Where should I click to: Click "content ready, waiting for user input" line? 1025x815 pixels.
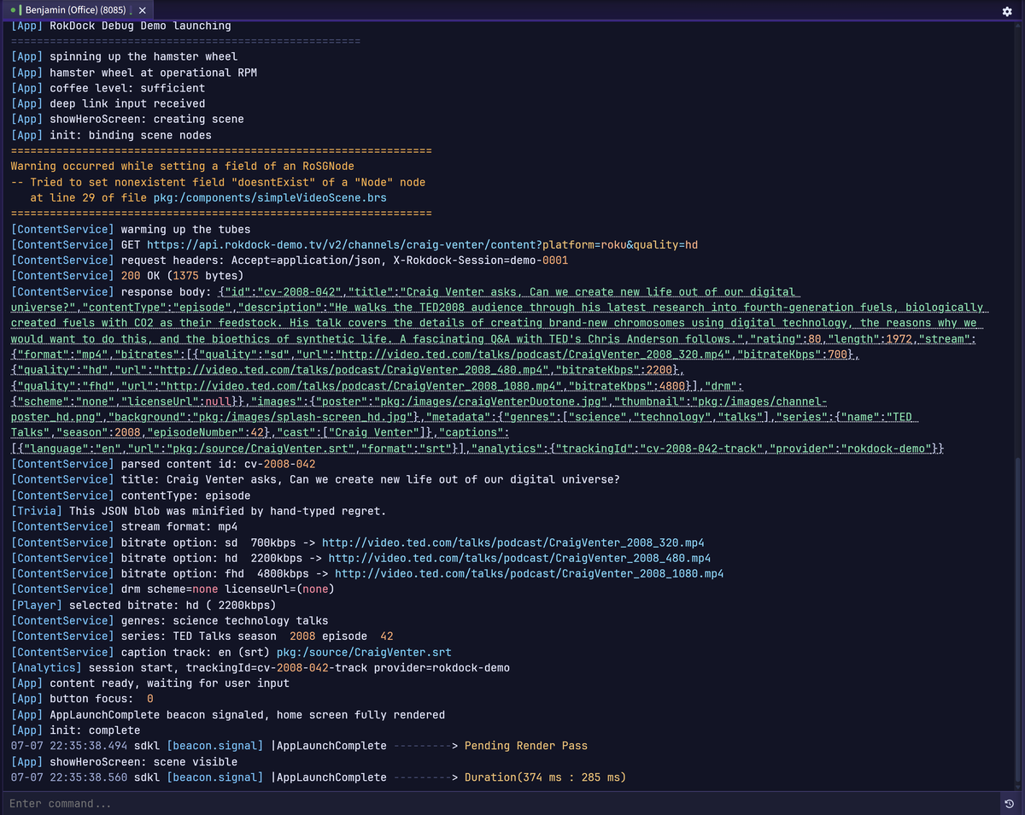pos(150,683)
